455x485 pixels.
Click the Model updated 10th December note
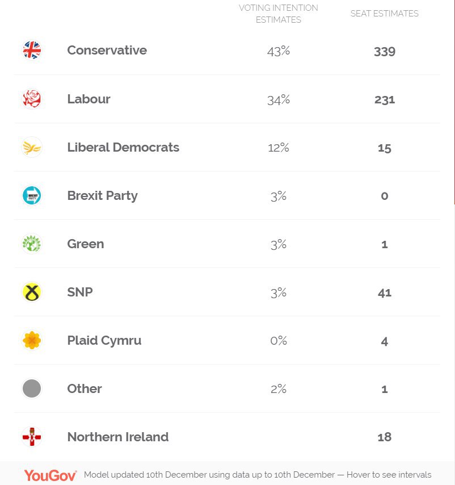(x=258, y=475)
